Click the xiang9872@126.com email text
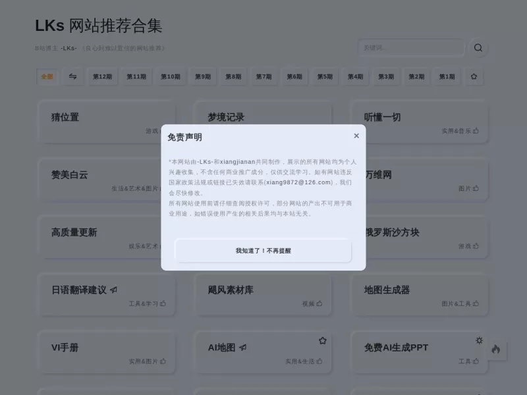This screenshot has width=527, height=395. click(298, 182)
